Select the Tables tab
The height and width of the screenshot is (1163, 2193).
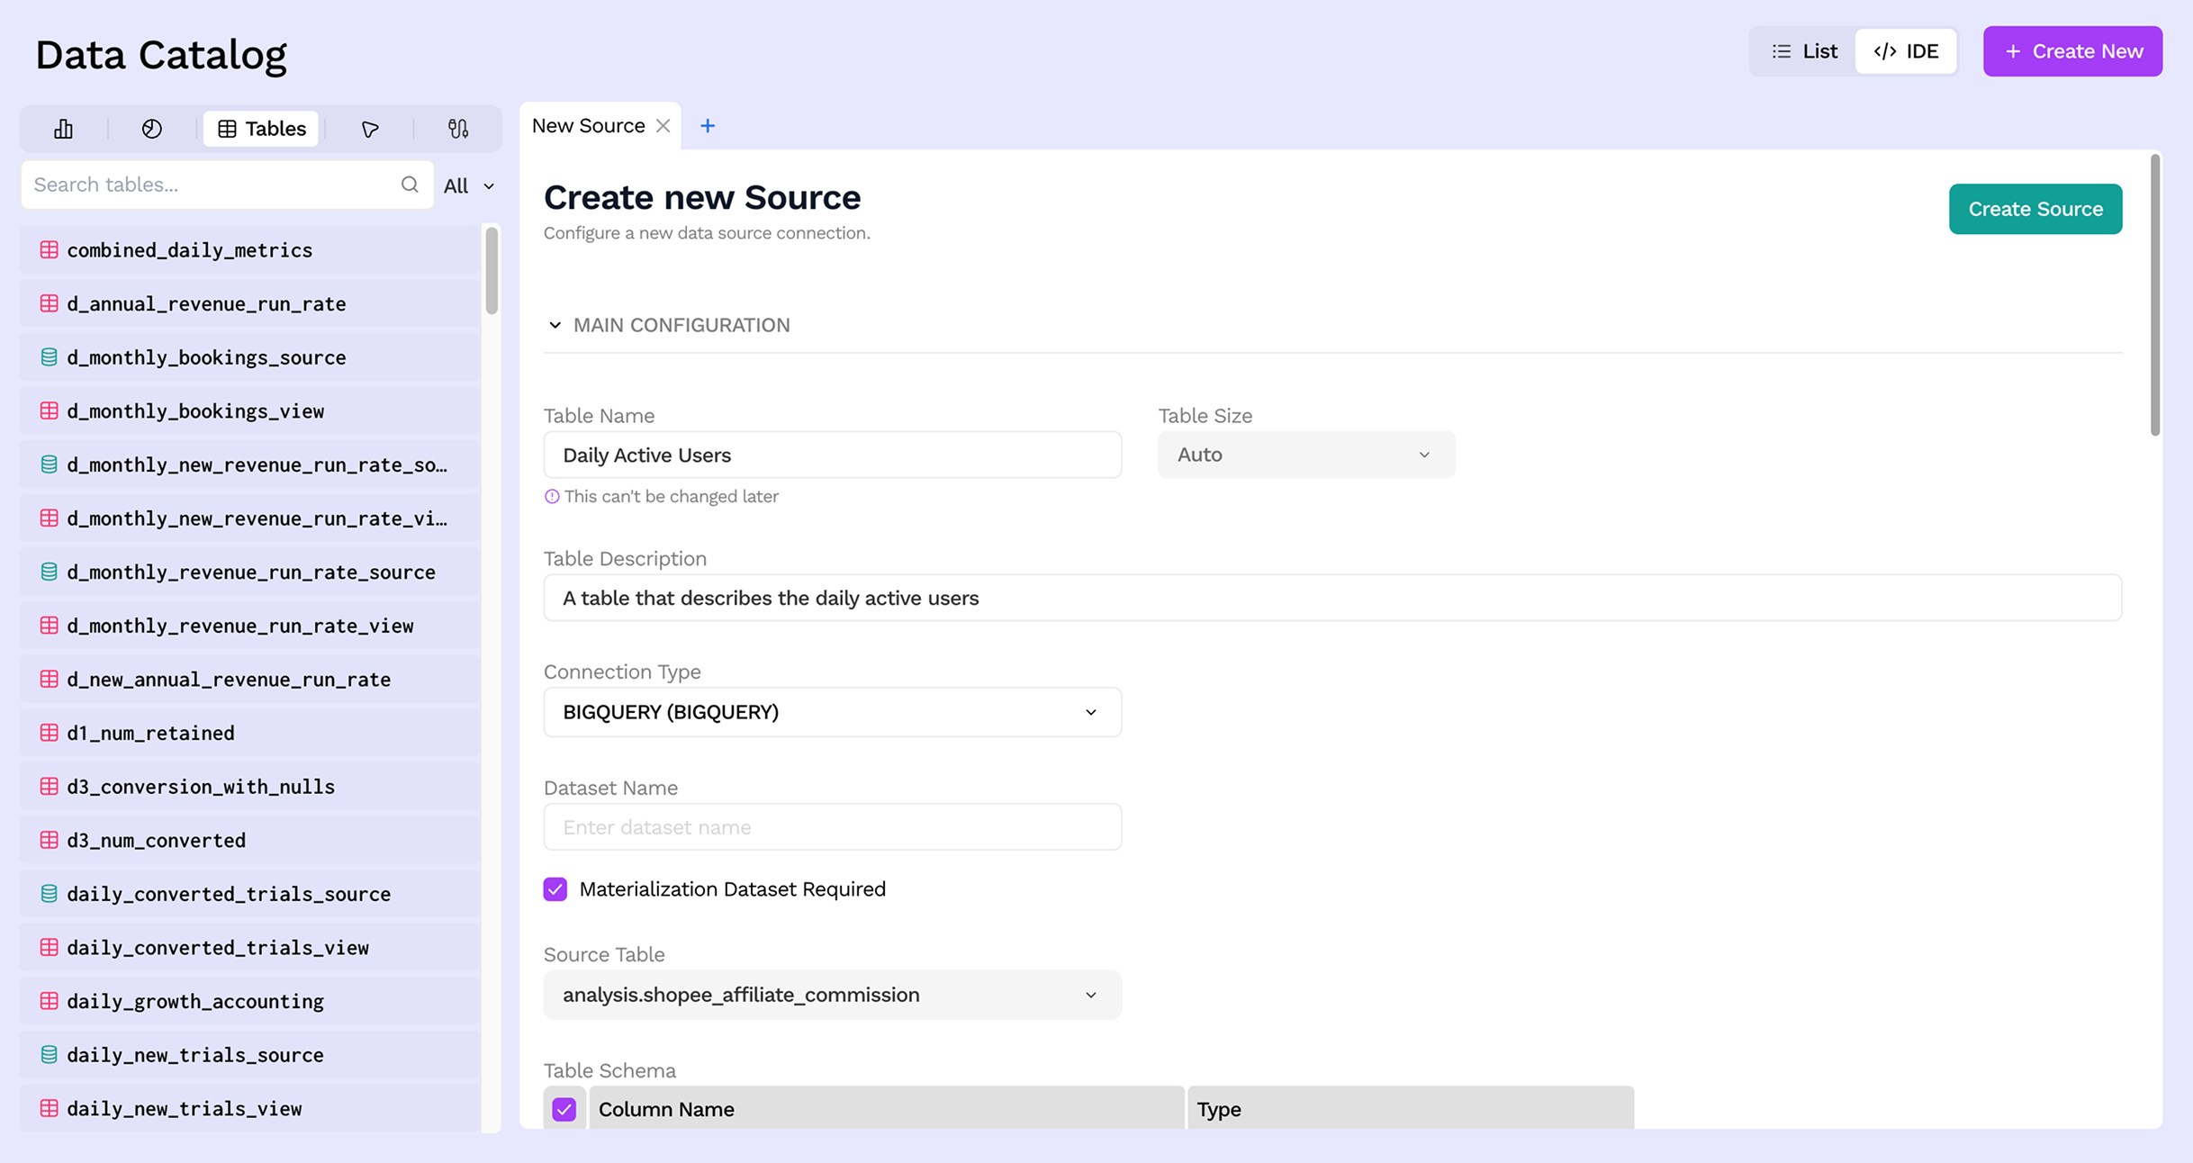[262, 129]
